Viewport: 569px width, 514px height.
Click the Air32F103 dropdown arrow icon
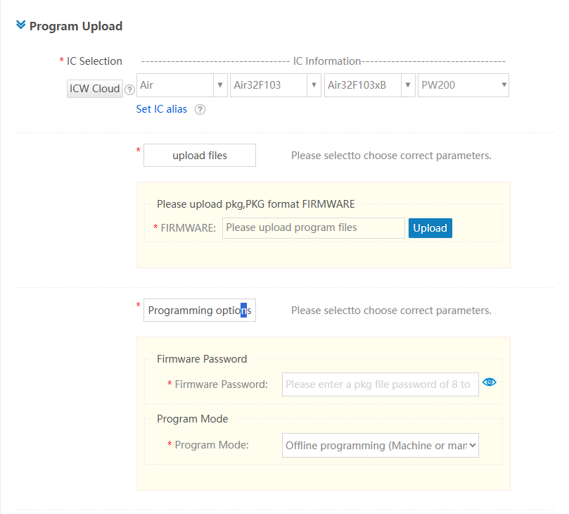pos(314,85)
